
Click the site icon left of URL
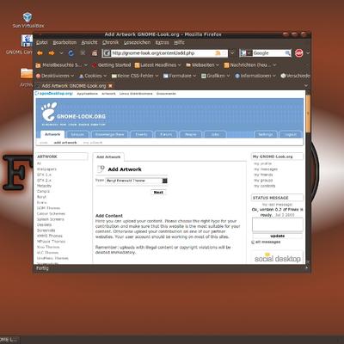tap(107, 53)
